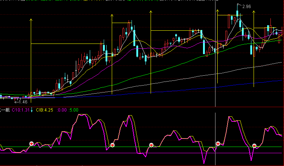Select the green horizontal line in indicator panel

click(92, 147)
